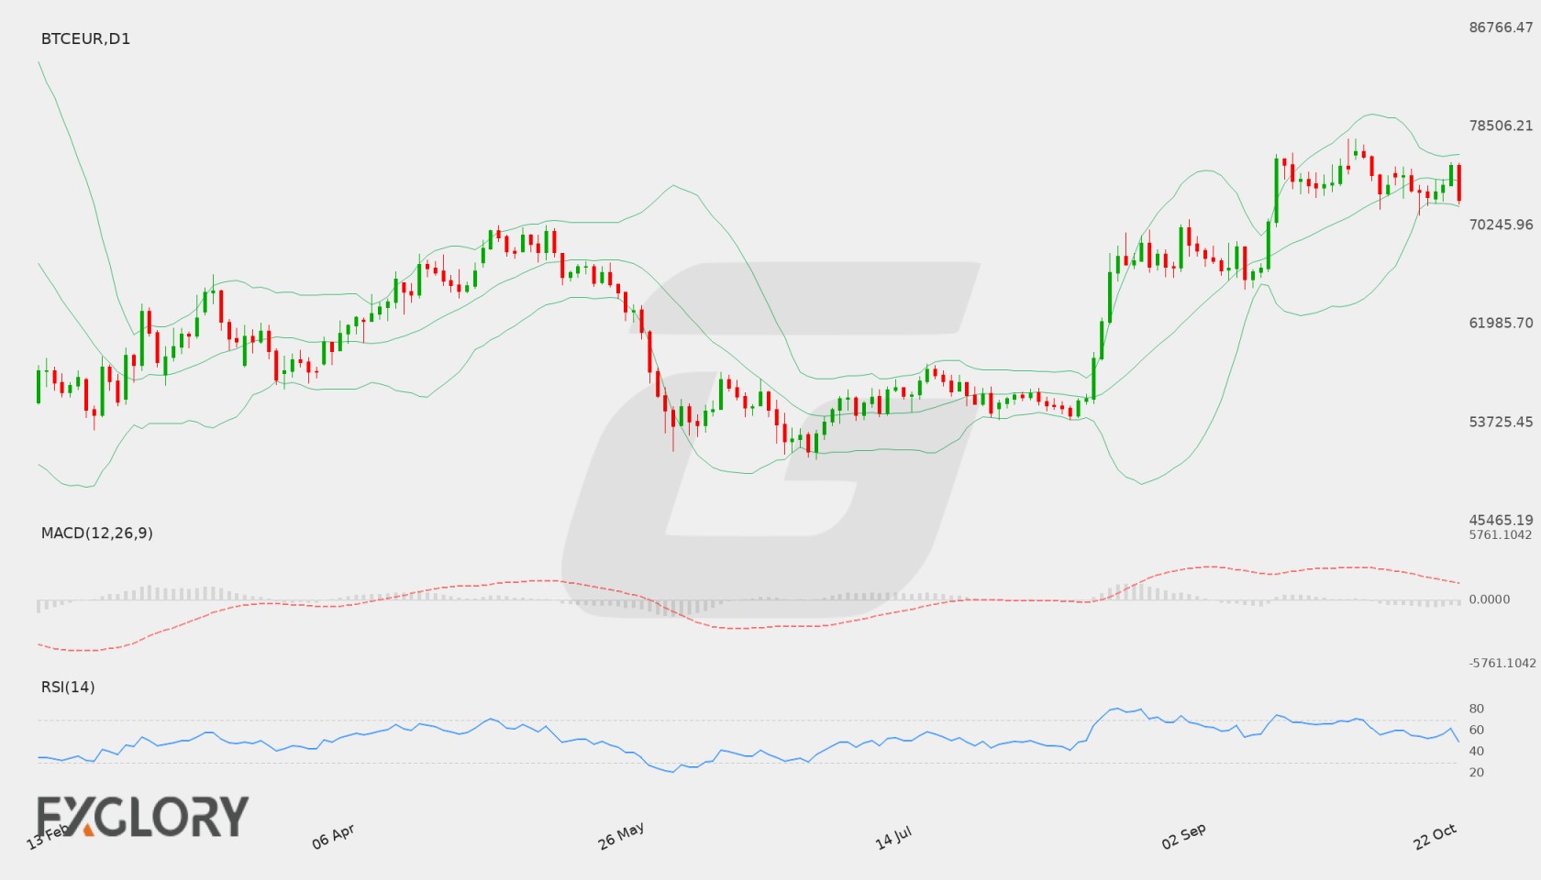Click the 06 Apr date label
The width and height of the screenshot is (1541, 880).
(x=333, y=836)
